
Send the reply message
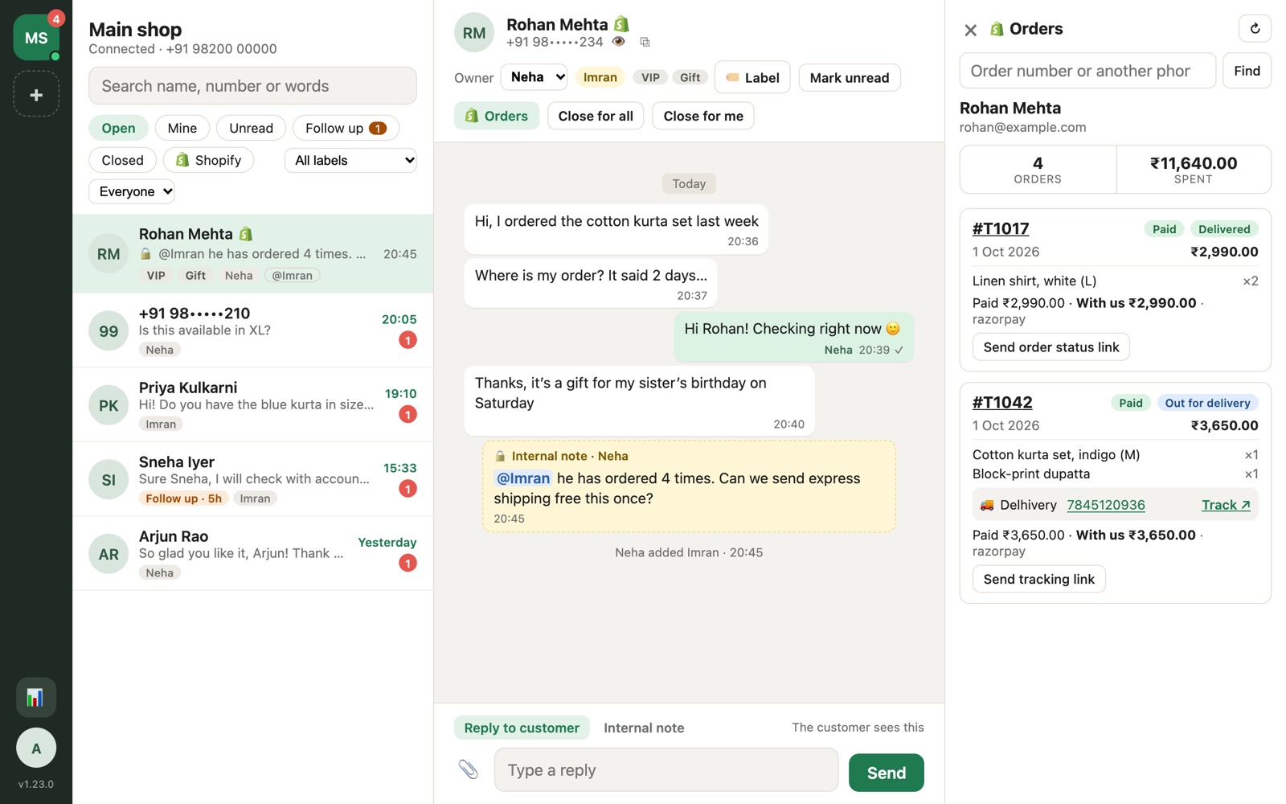pyautogui.click(x=887, y=772)
